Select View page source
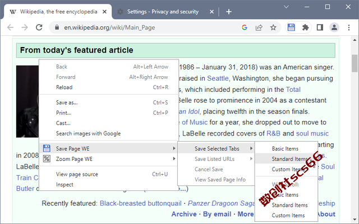Image resolution: width=359 pixels, height=224 pixels. pyautogui.click(x=109, y=174)
